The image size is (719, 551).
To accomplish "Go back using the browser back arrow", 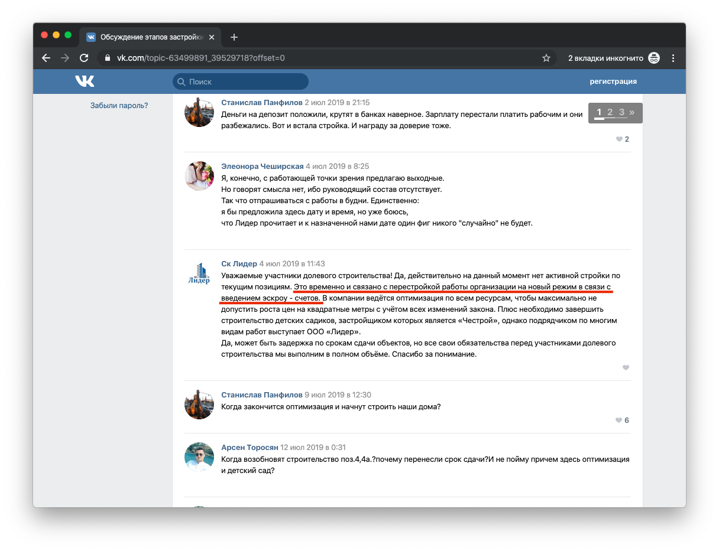I will tap(46, 58).
